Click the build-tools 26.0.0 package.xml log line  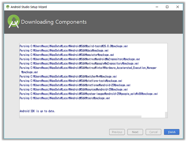tap(74, 46)
